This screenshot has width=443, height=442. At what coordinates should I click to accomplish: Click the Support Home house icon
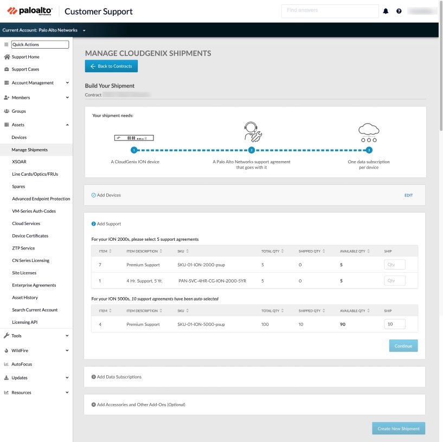pos(7,57)
